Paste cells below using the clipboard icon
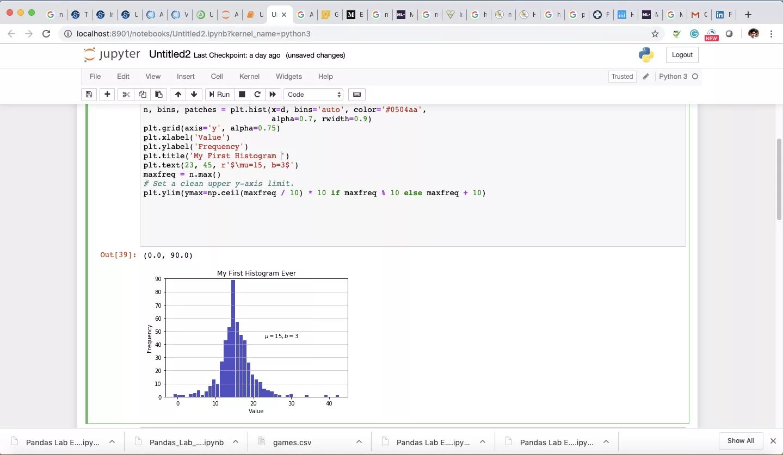Viewport: 783px width, 455px height. (x=158, y=94)
